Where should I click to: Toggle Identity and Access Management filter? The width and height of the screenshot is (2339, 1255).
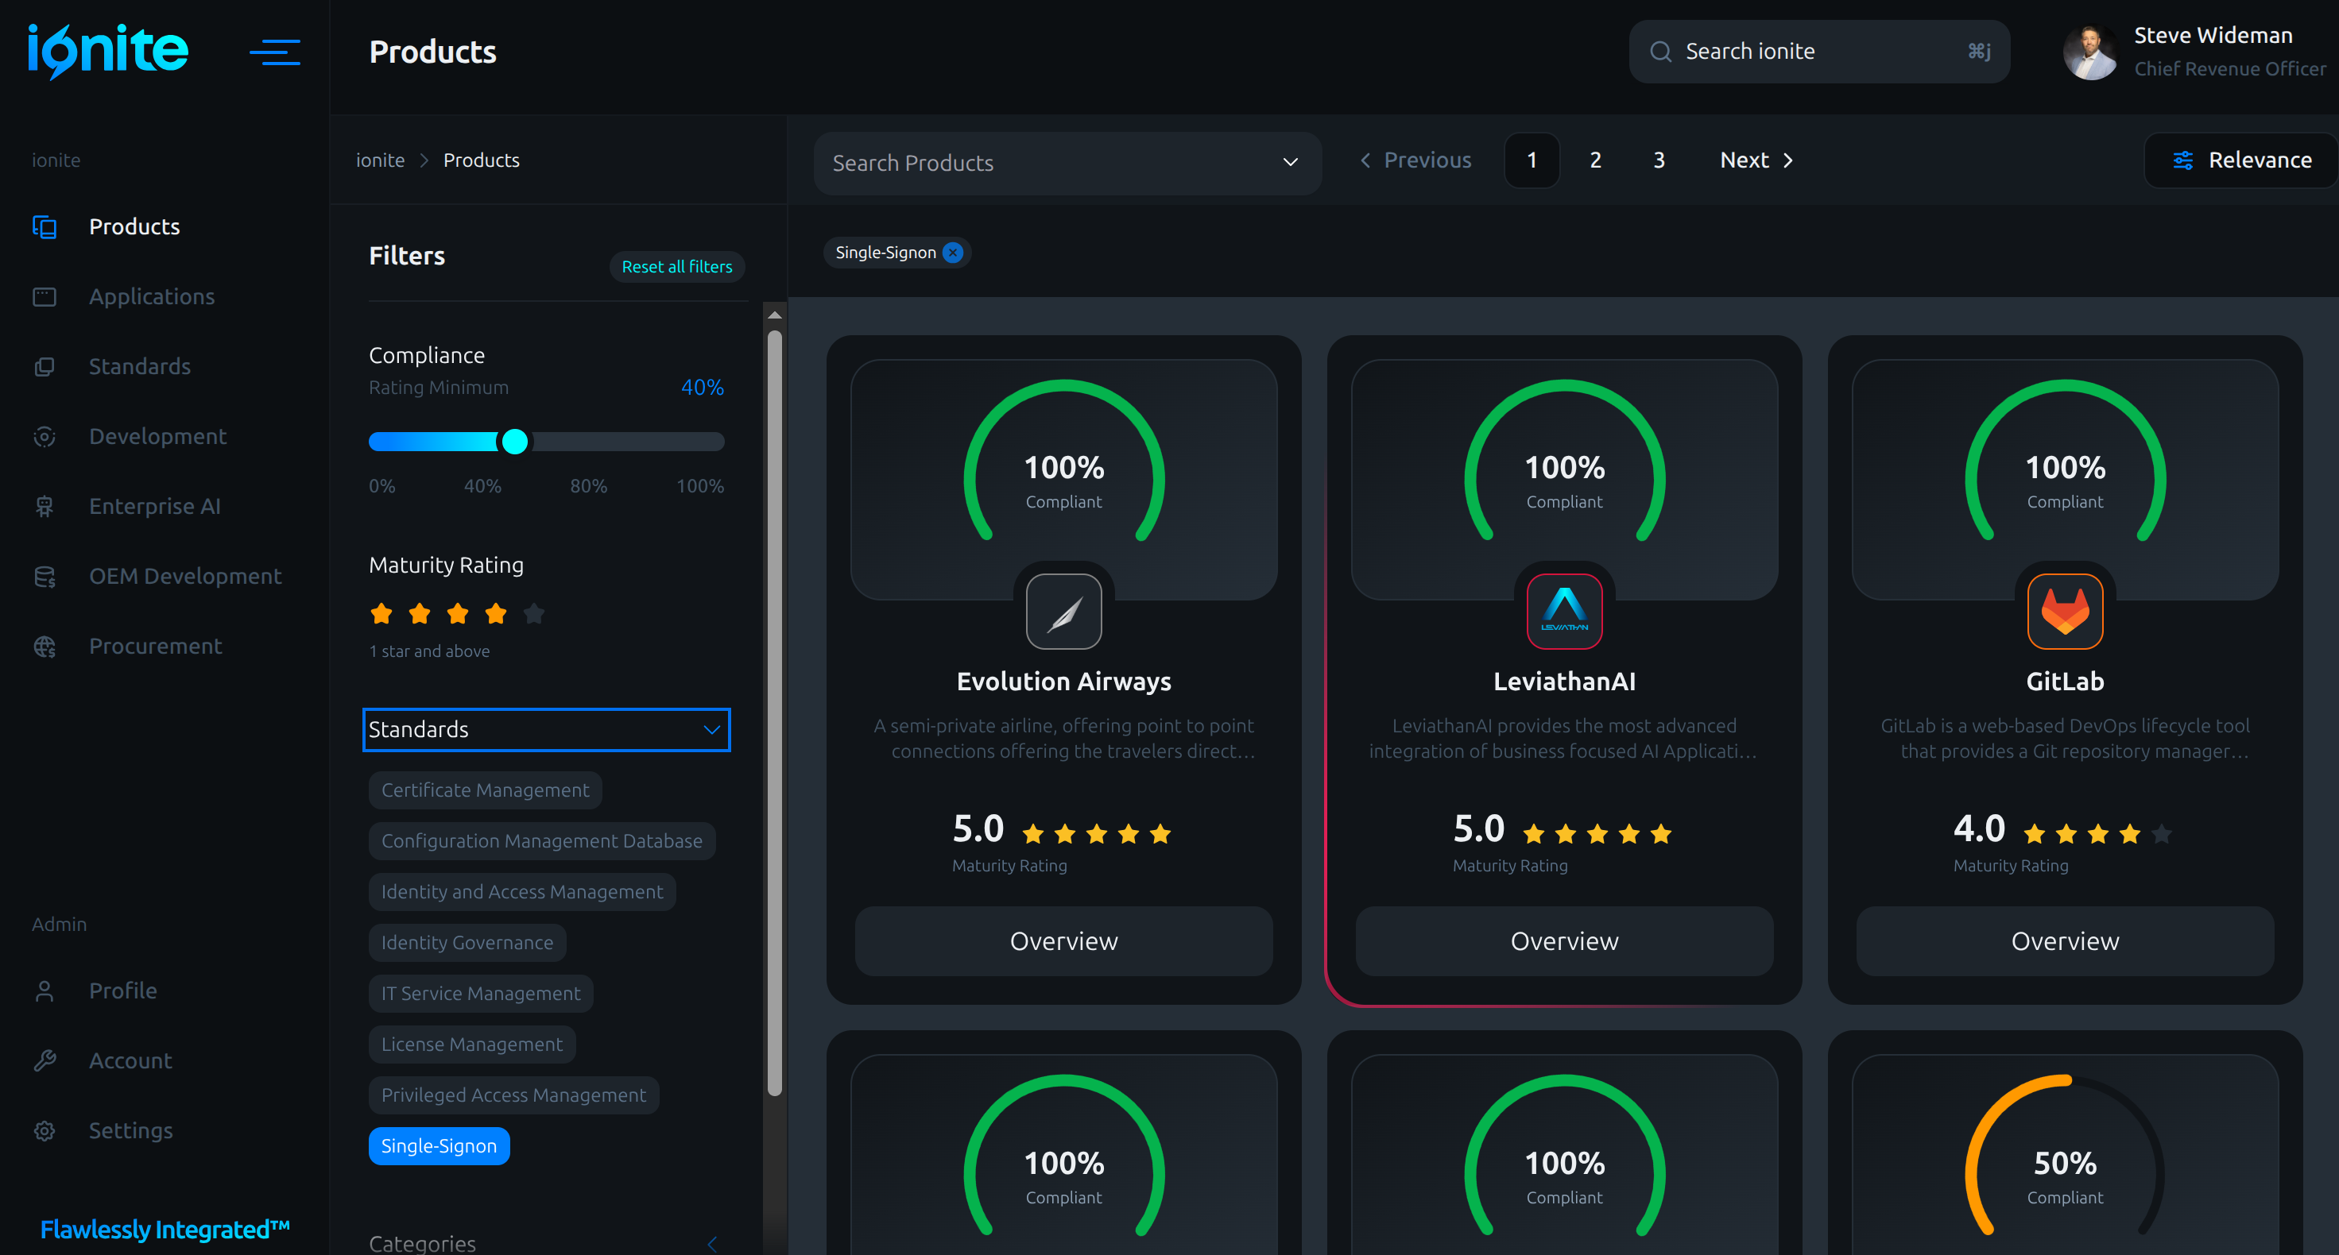(x=522, y=892)
